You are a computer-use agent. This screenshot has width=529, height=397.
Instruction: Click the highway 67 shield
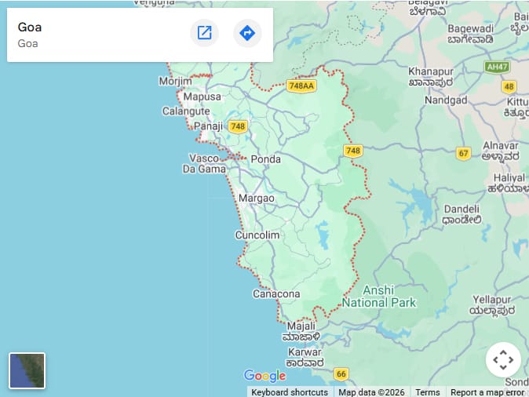coord(463,154)
